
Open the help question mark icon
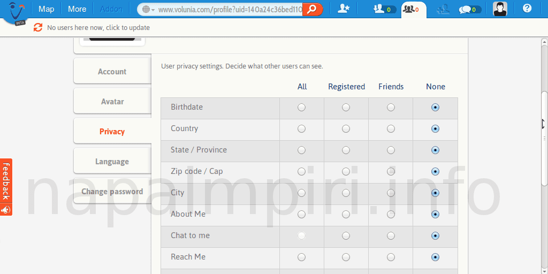[x=527, y=9]
